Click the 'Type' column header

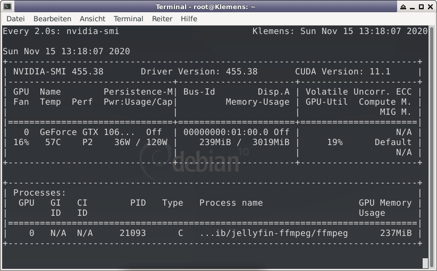coord(173,203)
